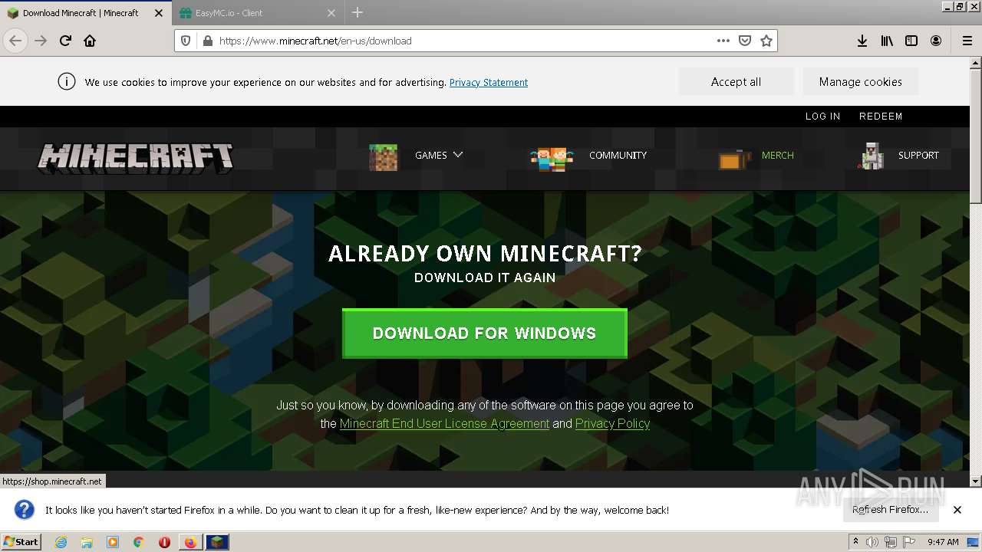This screenshot has width=982, height=552.
Task: Click the Steve and Alex Community icon
Action: [x=552, y=158]
